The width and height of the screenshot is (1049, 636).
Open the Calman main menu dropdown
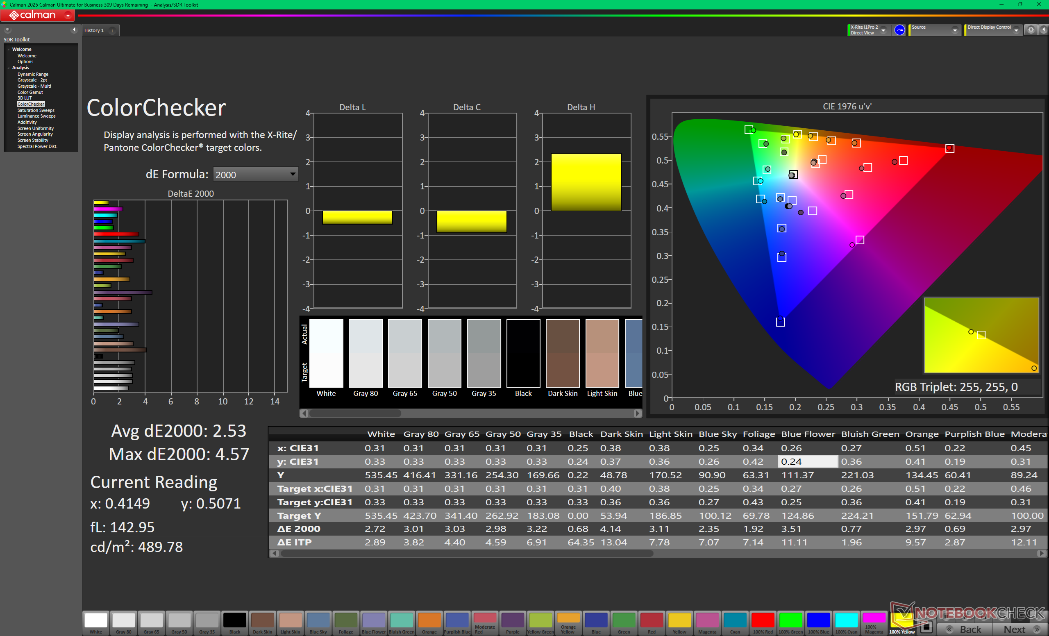68,15
